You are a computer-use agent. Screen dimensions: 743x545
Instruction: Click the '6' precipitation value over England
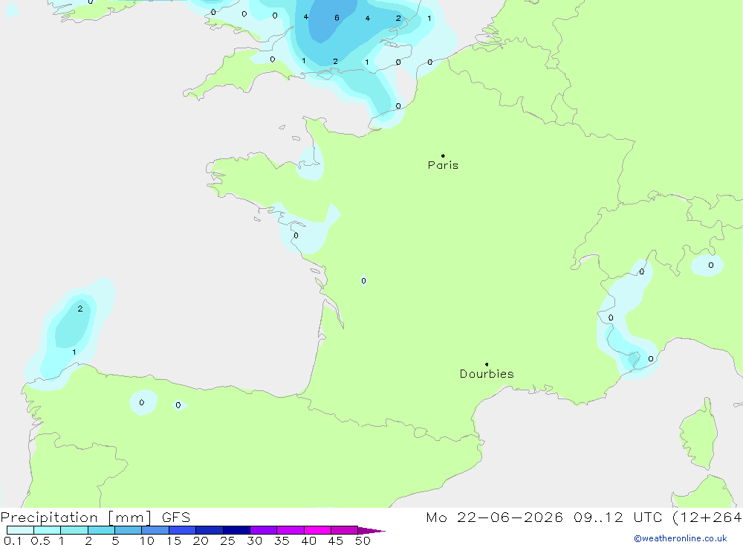[337, 18]
